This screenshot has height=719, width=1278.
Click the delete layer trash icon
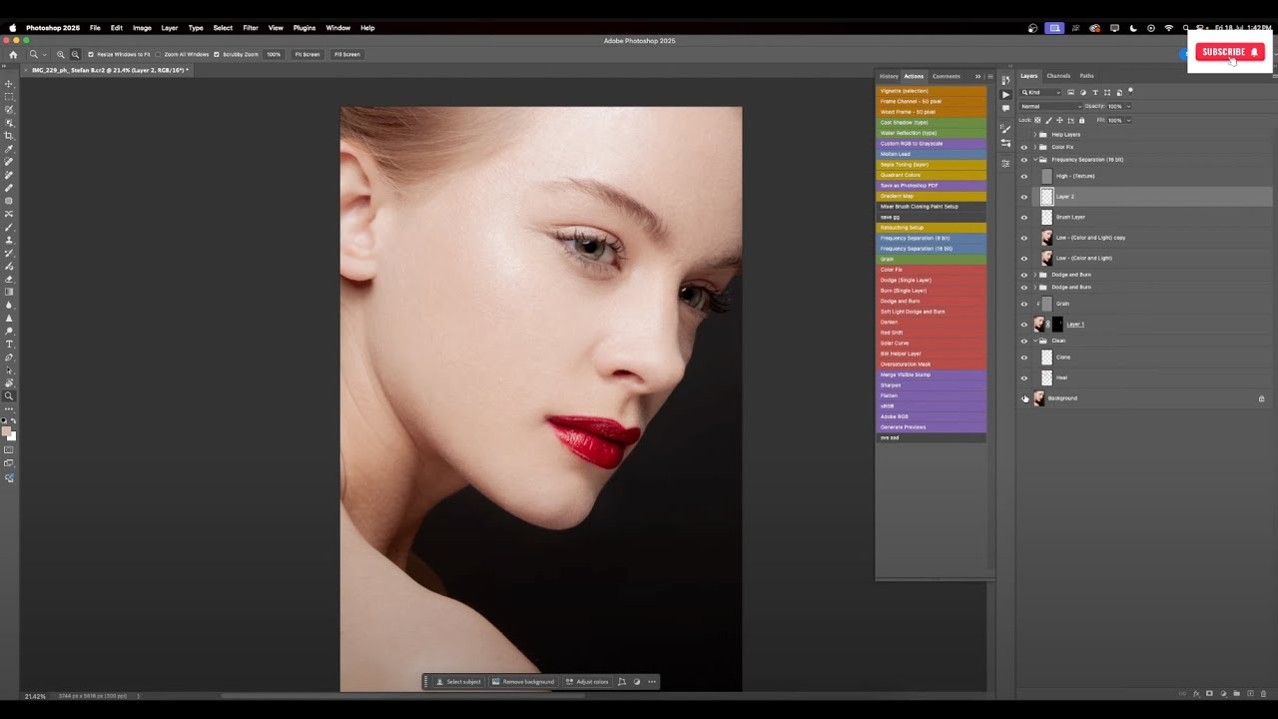click(x=1263, y=693)
